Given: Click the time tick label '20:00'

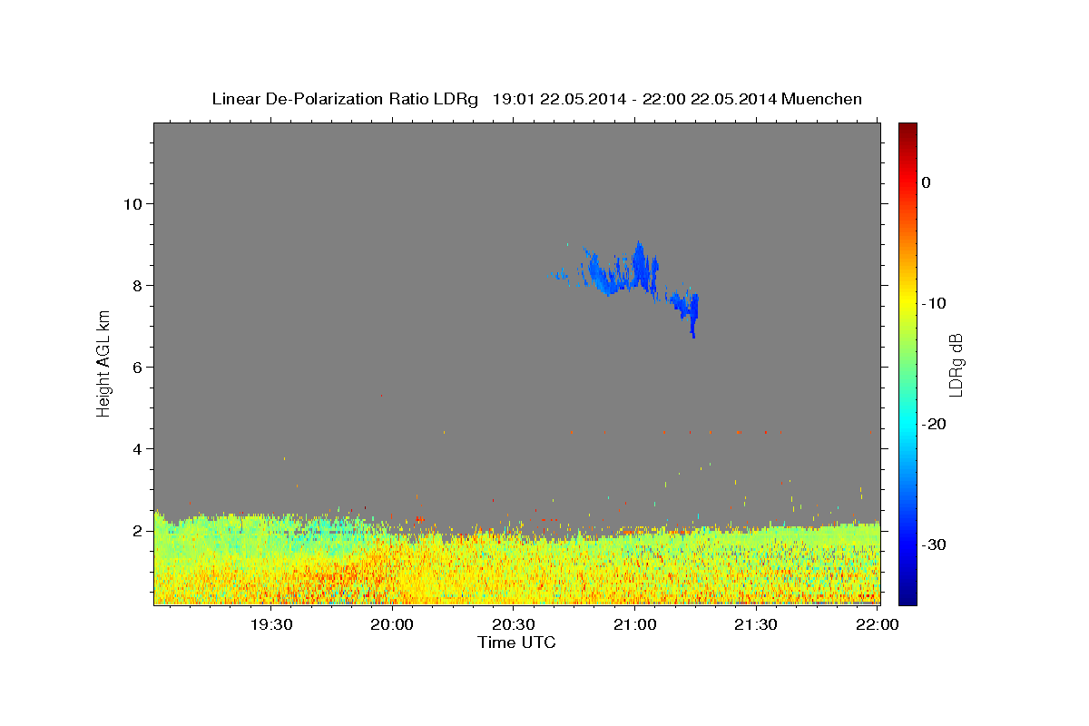Looking at the screenshot, I should tap(392, 624).
